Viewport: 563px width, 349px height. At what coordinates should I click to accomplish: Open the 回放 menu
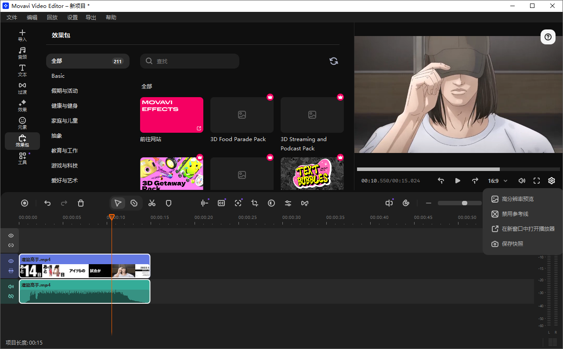(52, 18)
